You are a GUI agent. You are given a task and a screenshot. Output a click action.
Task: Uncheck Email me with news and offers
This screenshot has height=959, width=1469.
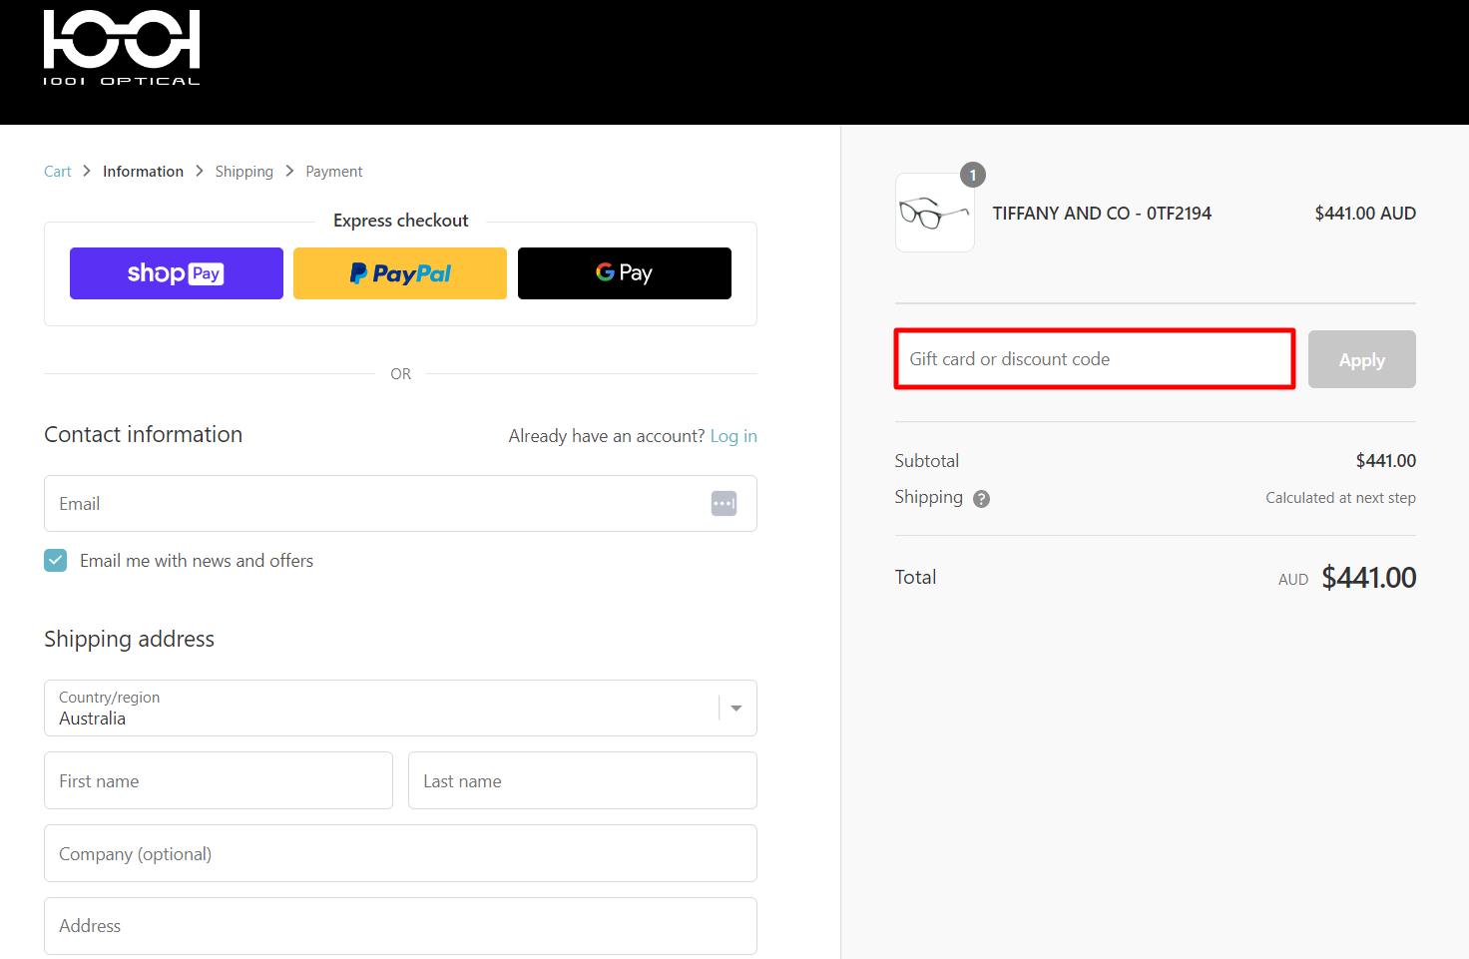[56, 561]
